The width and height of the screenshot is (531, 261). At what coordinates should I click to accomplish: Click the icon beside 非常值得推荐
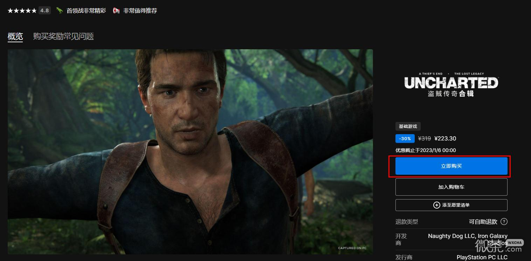116,10
